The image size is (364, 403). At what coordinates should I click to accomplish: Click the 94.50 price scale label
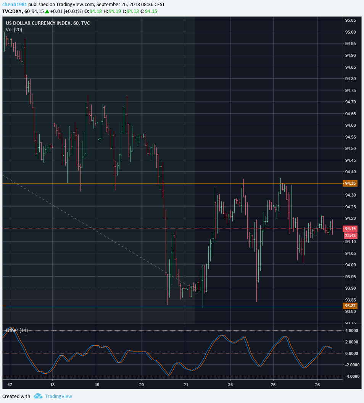coord(350,148)
